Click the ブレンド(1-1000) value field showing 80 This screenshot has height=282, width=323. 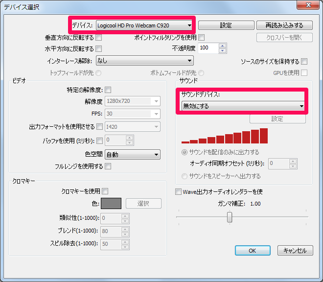[x=111, y=232]
